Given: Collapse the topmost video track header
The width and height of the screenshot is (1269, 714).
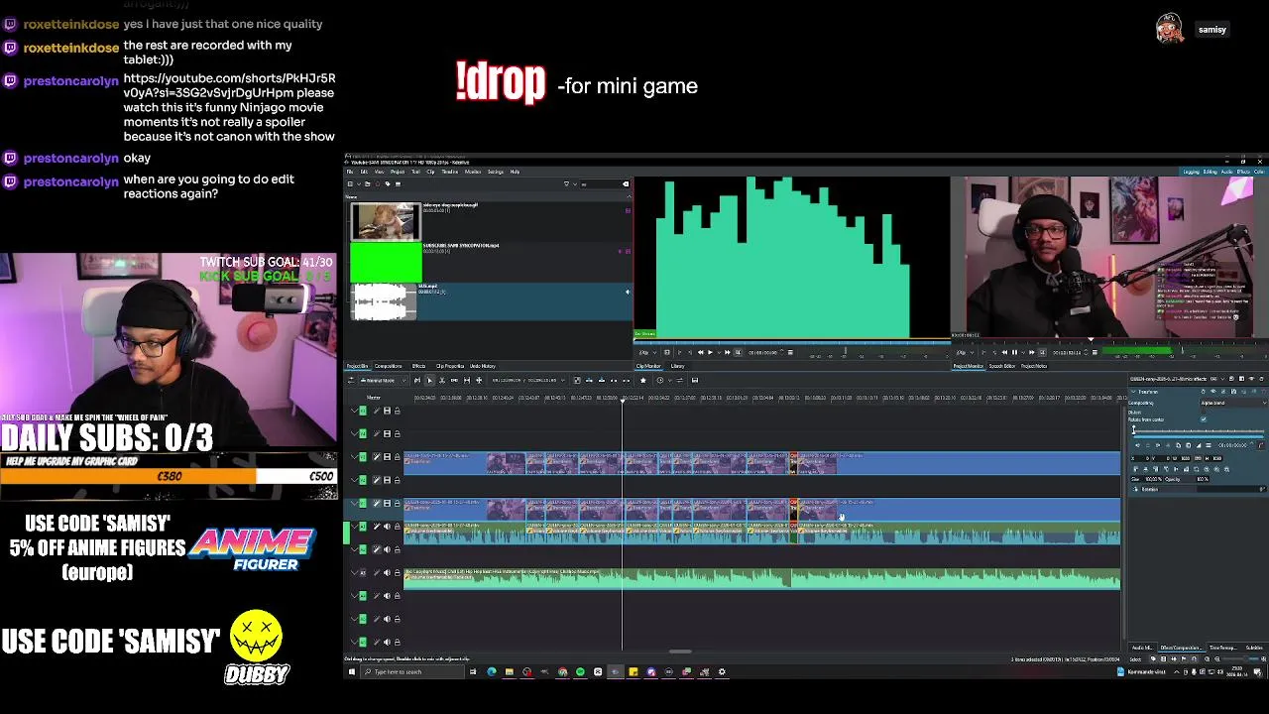Looking at the screenshot, I should tap(354, 411).
